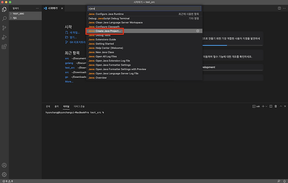Expand the TEST_SRC folder
Image resolution: width=288 pixels, height=183 pixels.
25,13
